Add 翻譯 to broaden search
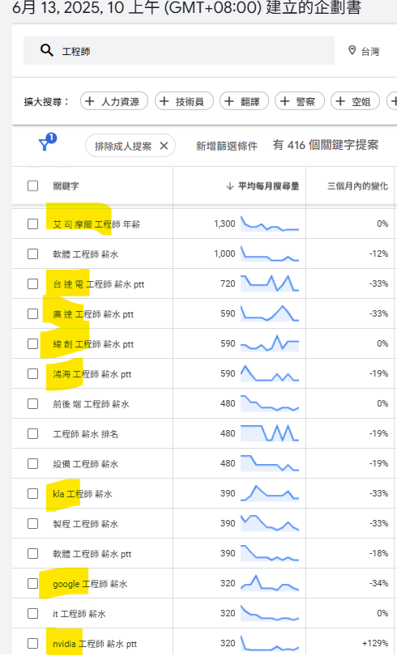 [x=244, y=101]
